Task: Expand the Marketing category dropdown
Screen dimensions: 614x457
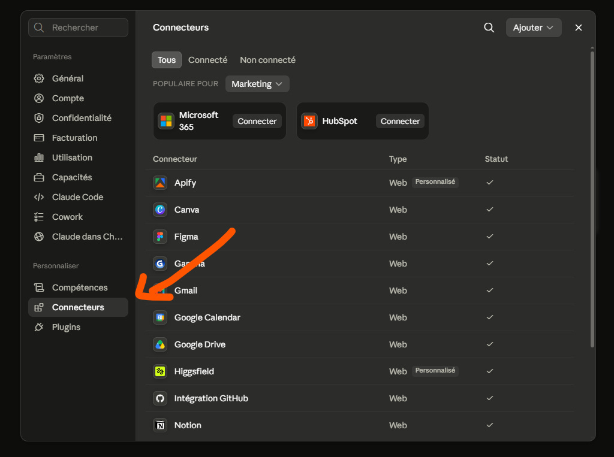Action: coord(257,84)
